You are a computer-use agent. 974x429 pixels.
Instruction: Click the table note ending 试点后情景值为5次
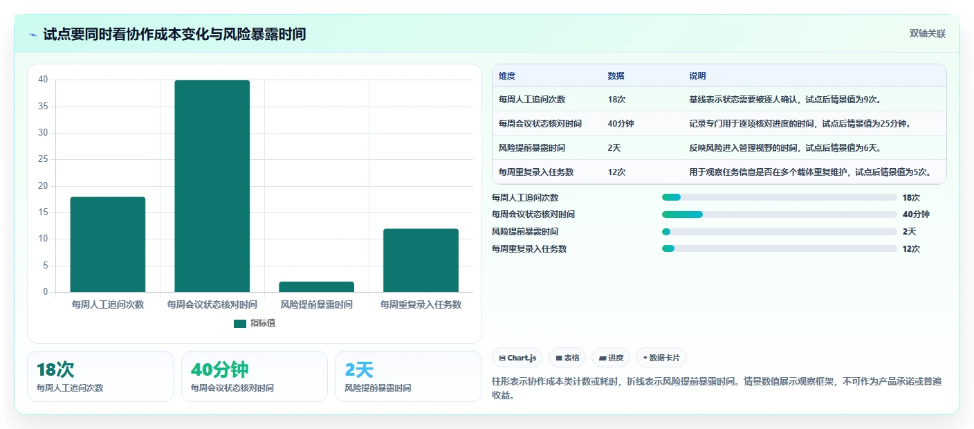click(811, 172)
